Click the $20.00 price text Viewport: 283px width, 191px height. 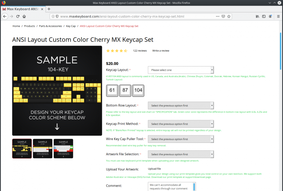tap(112, 64)
